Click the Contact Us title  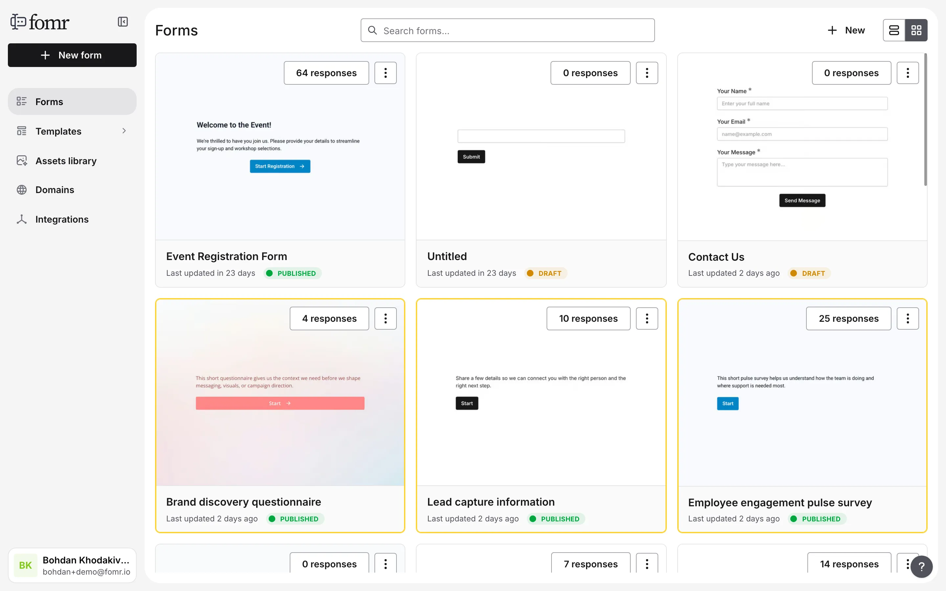tap(716, 257)
